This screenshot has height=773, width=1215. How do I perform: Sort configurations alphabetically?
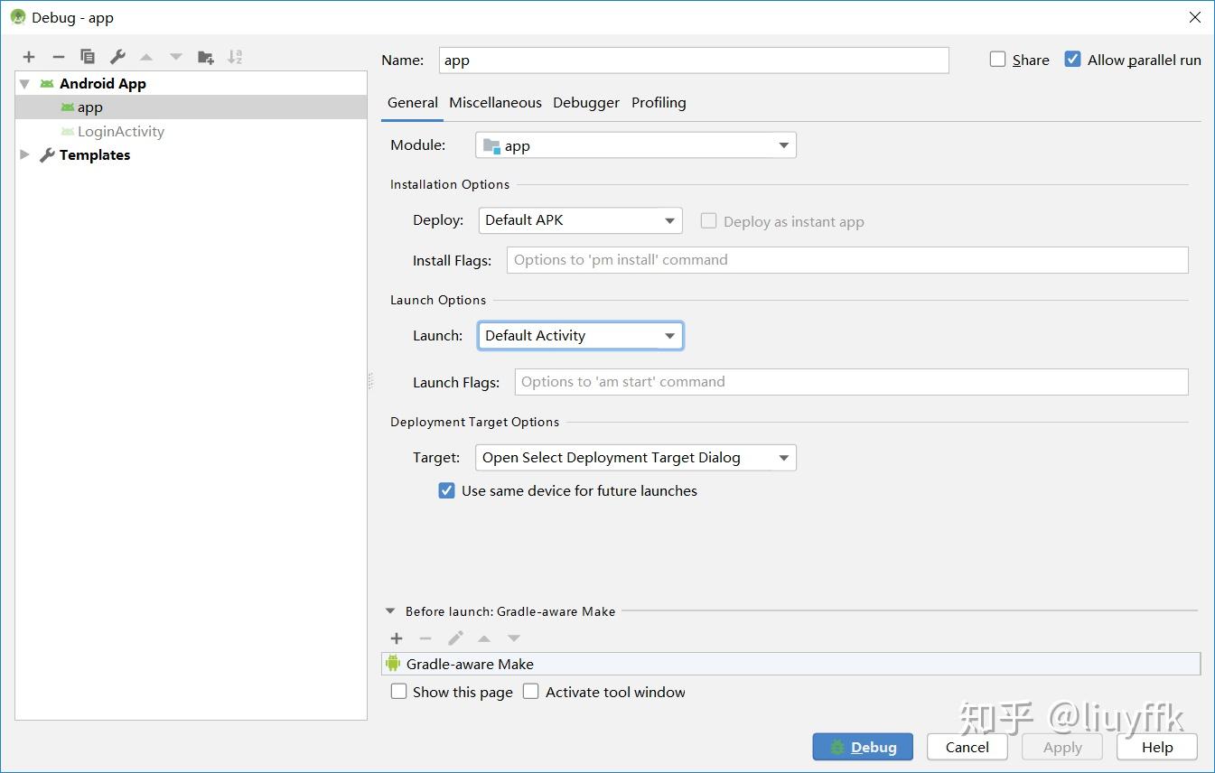tap(235, 56)
